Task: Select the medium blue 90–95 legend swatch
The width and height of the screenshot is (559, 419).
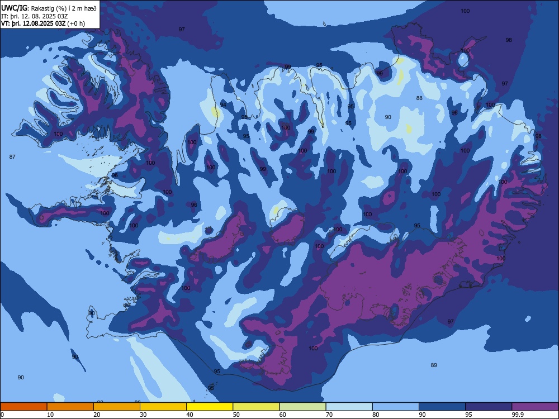Action: coord(442,407)
